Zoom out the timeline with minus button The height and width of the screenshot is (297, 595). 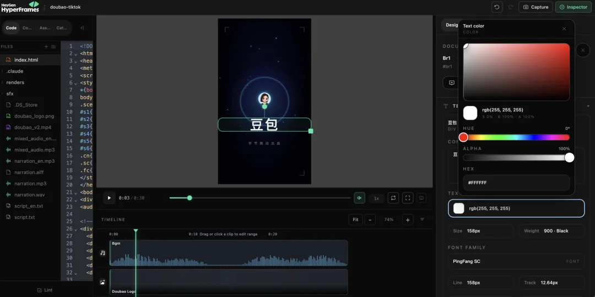coord(370,219)
